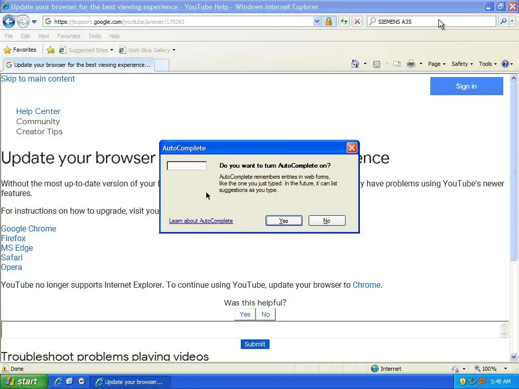
Task: Open a new blank tab
Action: [x=162, y=65]
